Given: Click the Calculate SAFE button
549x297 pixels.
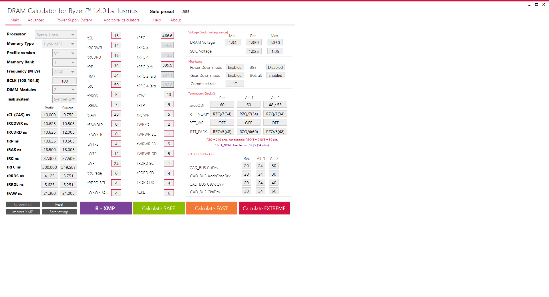Looking at the screenshot, I should 159,208.
